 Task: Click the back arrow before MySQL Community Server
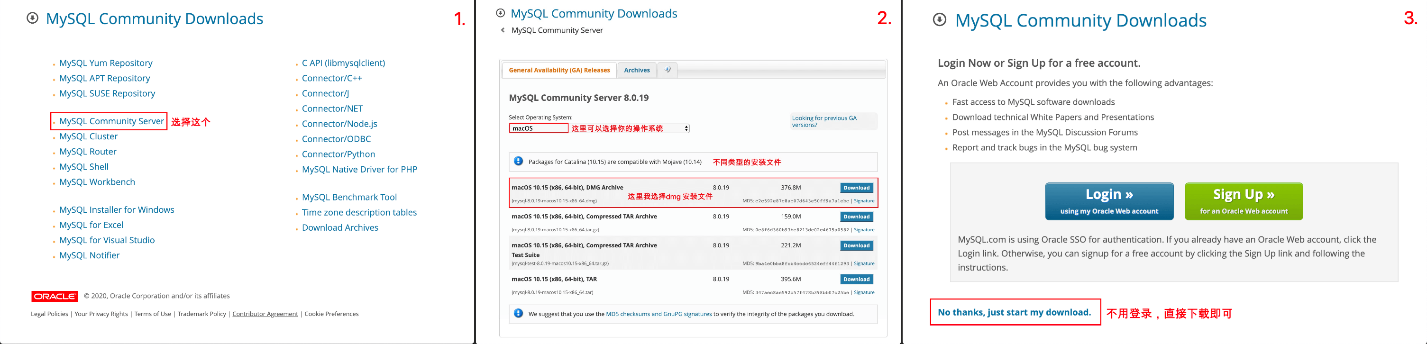pyautogui.click(x=503, y=30)
